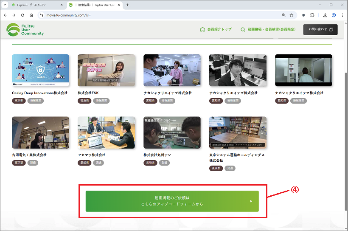Image resolution: width=348 pixels, height=231 pixels.
Task: Click 東京システム運輸ホールディングス株式会社 title
Action: point(237,158)
